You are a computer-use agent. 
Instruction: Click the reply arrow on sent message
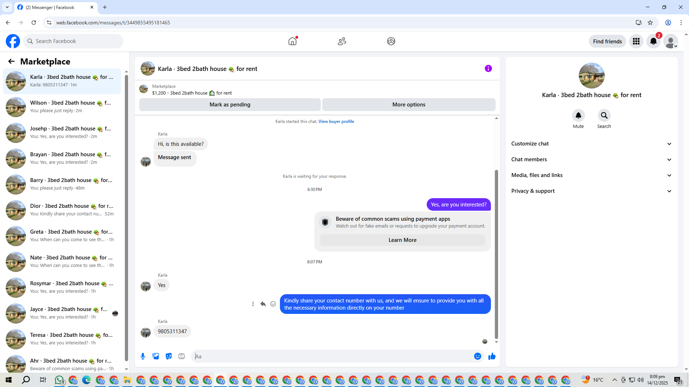[263, 304]
